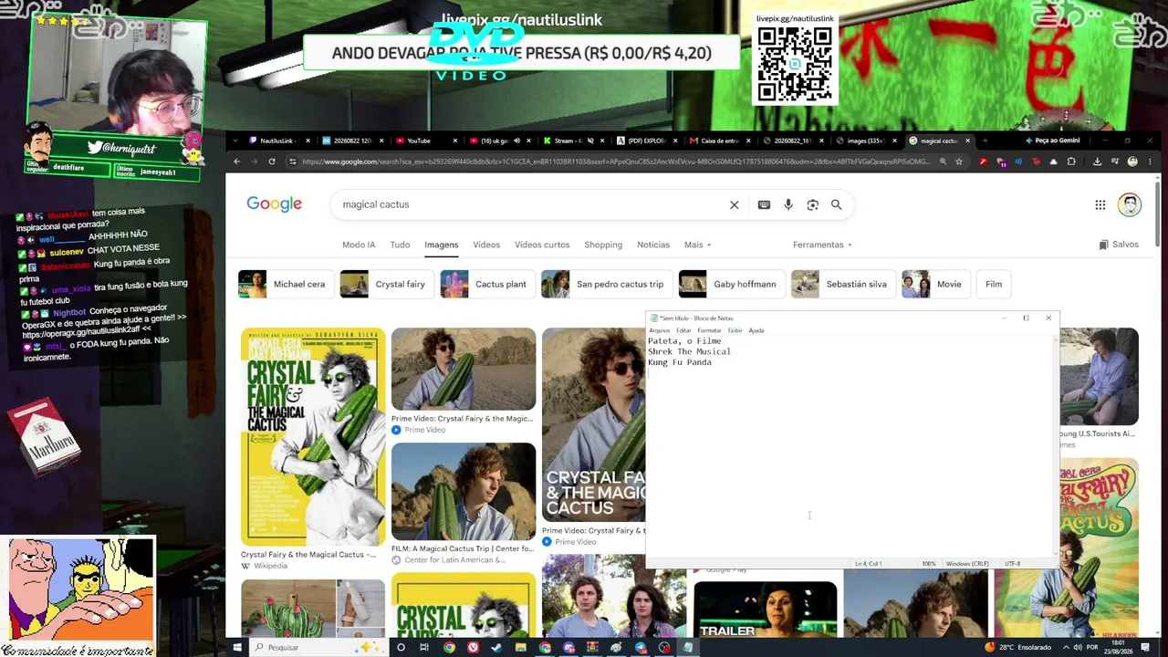Screen dimensions: 1168x657
Task: Open the weather widget showing 28°C Ensolarado
Action: click(1018, 648)
